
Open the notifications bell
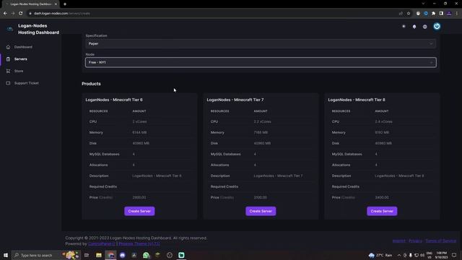pyautogui.click(x=414, y=27)
